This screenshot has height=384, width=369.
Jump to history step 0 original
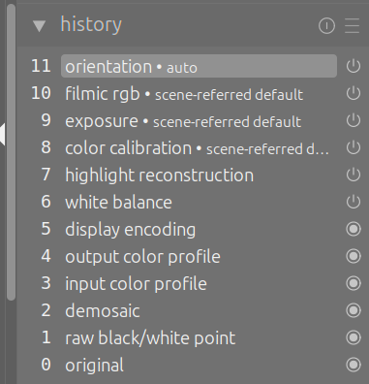point(199,365)
